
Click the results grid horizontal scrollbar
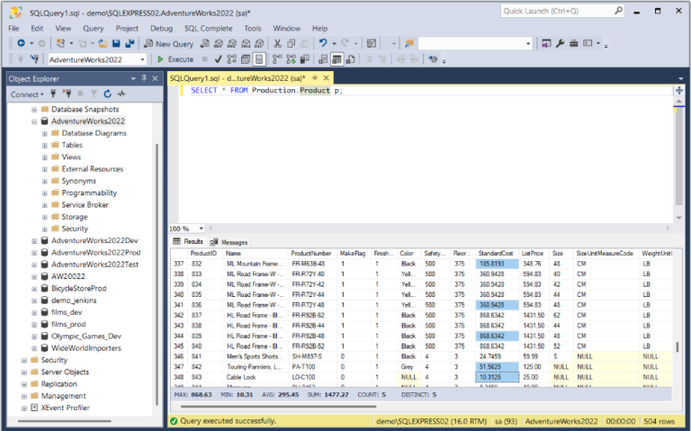click(x=279, y=406)
